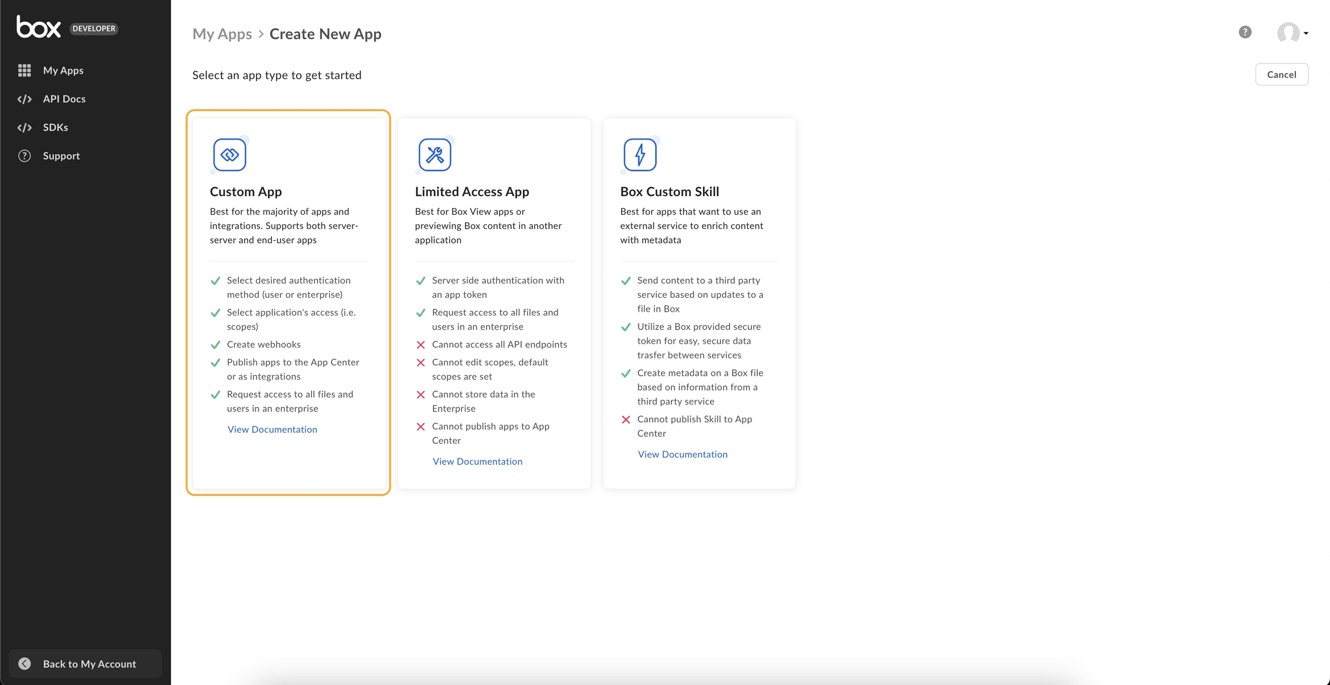The image size is (1330, 685).
Task: Click the SDKs code bracket icon
Action: pos(24,128)
